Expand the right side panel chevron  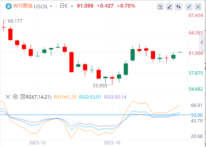tap(202, 42)
